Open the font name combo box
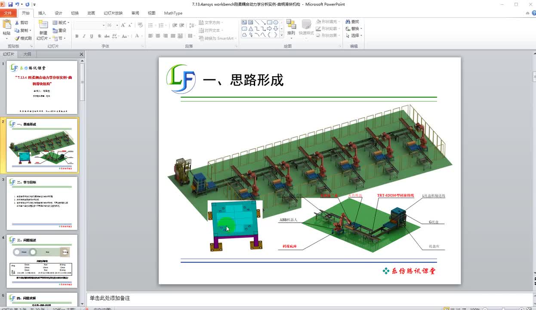536x310 pixels. click(x=89, y=25)
